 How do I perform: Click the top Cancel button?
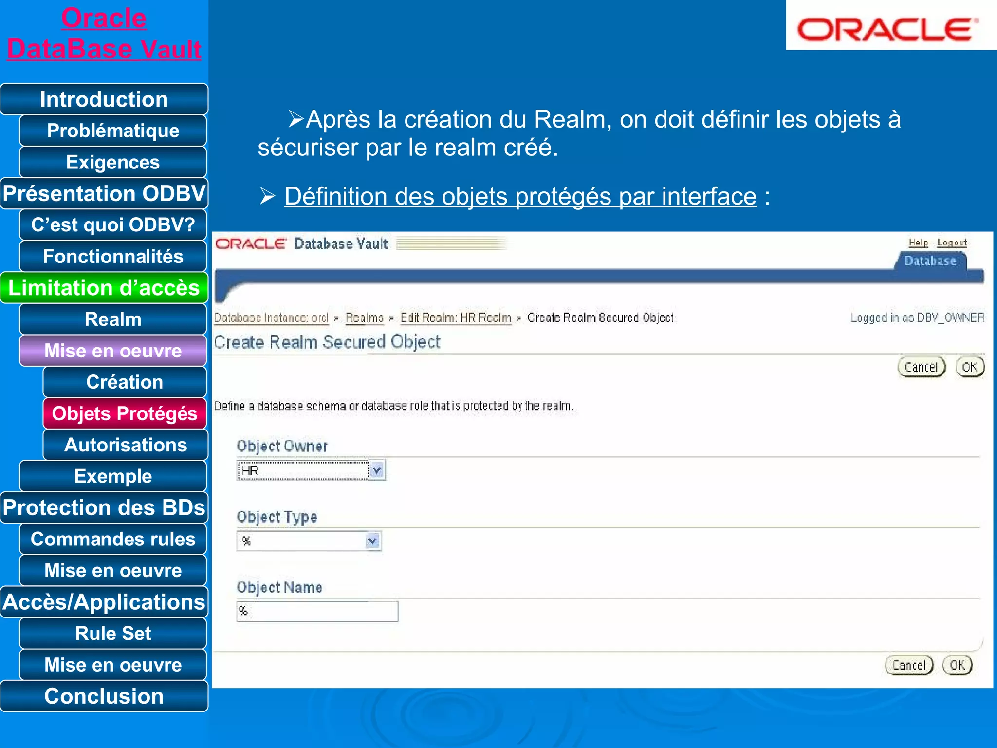pos(922,367)
